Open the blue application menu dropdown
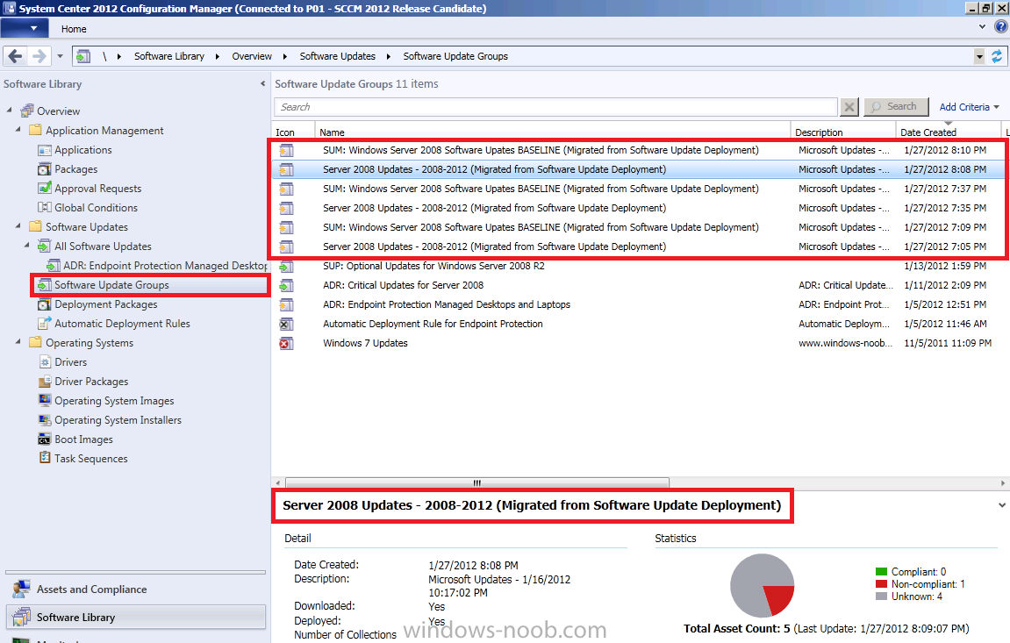Viewport: 1010px width, 643px height. click(x=25, y=28)
